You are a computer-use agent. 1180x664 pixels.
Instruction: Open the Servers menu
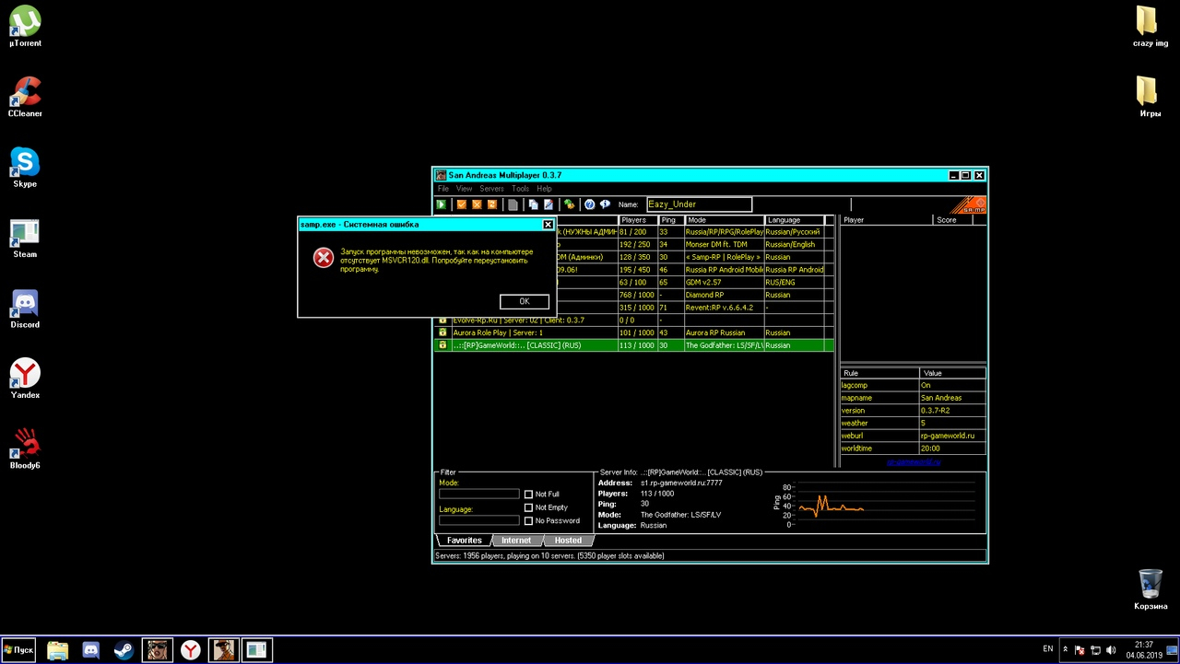click(x=491, y=189)
